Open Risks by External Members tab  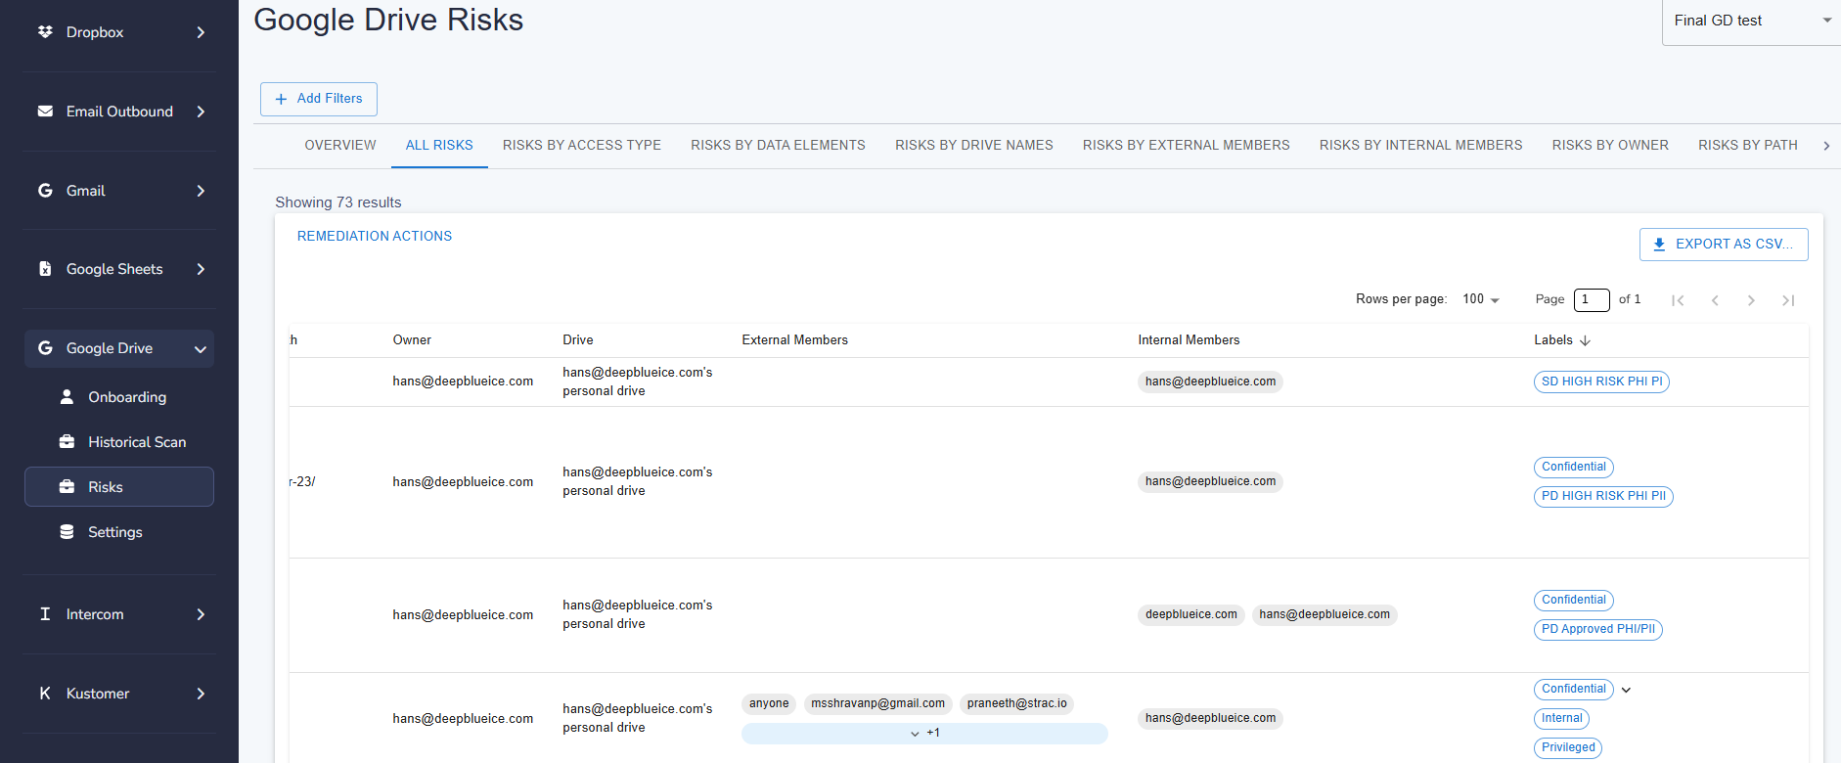tap(1186, 145)
